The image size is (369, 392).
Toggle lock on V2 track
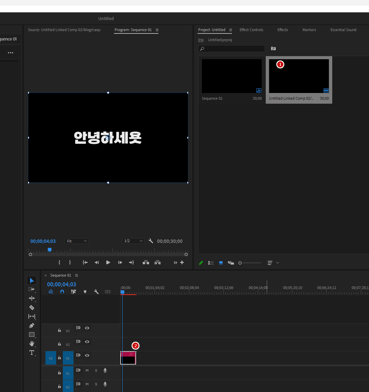pyautogui.click(x=59, y=344)
